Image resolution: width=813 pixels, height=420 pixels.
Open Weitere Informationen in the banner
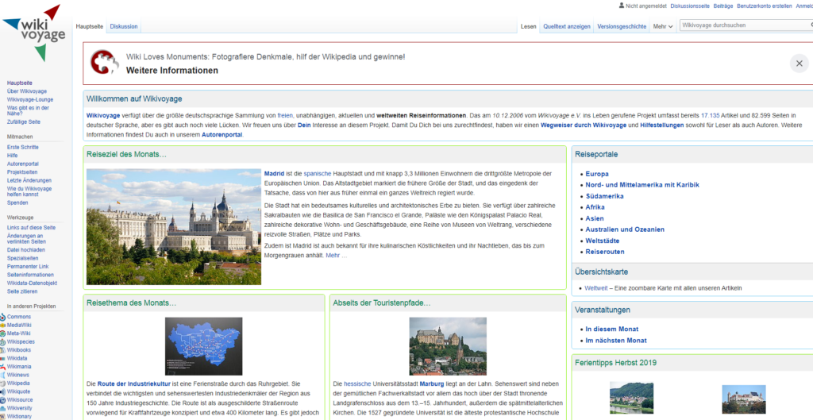pyautogui.click(x=172, y=71)
